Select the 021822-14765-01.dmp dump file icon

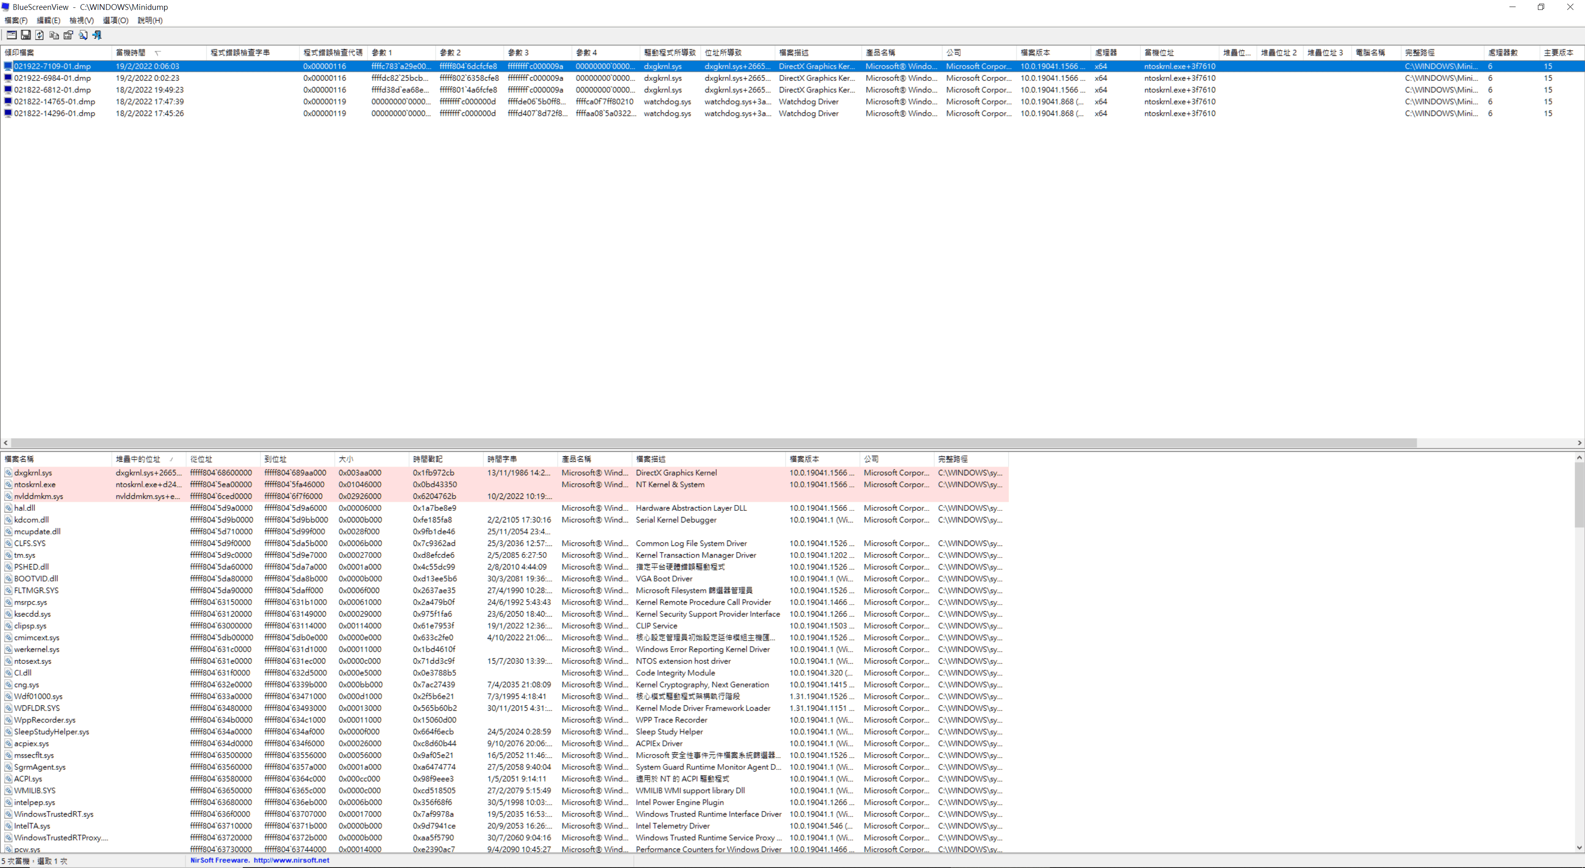pyautogui.click(x=8, y=102)
